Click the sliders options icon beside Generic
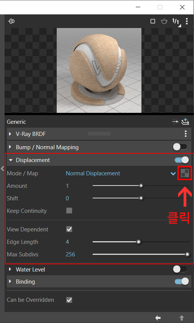This screenshot has width=194, height=323. coord(175,122)
